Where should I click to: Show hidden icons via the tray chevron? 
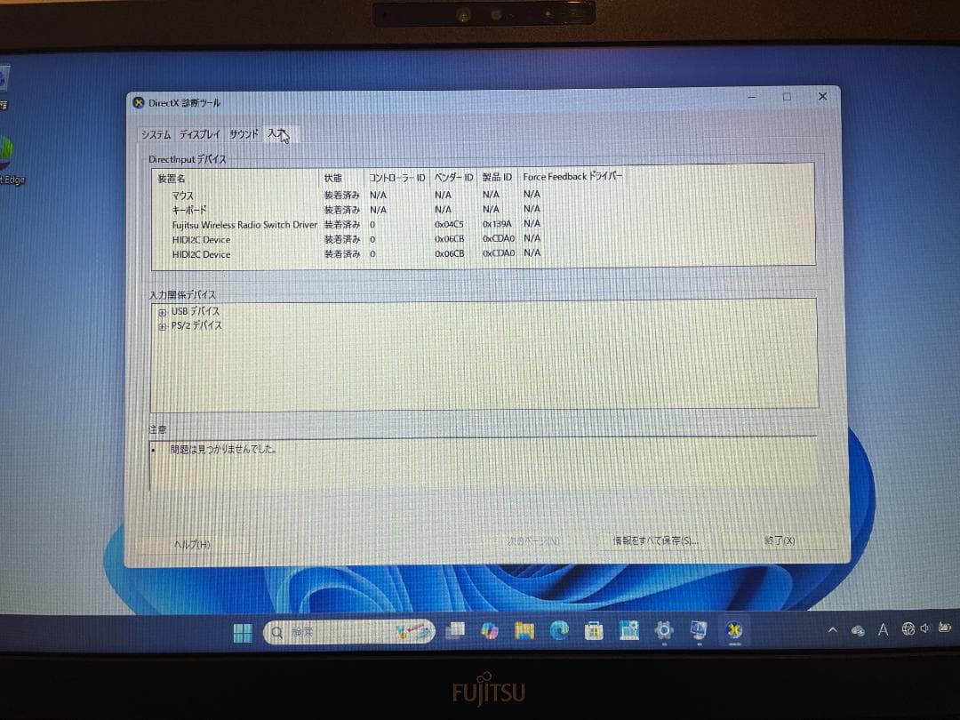[x=833, y=629]
